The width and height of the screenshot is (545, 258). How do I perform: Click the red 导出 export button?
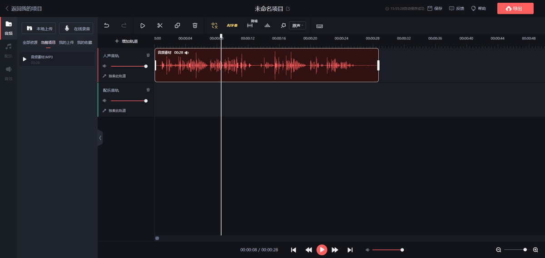click(x=515, y=9)
